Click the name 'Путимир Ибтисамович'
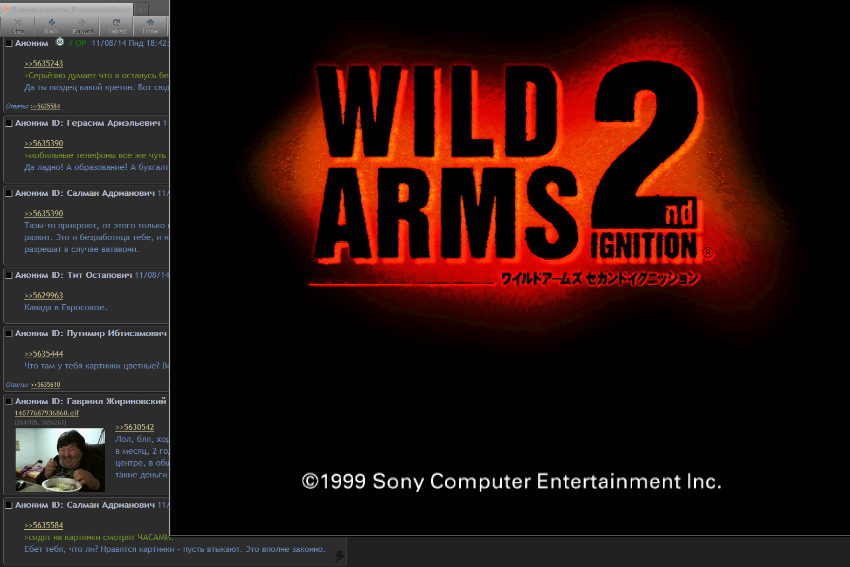The height and width of the screenshot is (567, 850). pos(116,333)
